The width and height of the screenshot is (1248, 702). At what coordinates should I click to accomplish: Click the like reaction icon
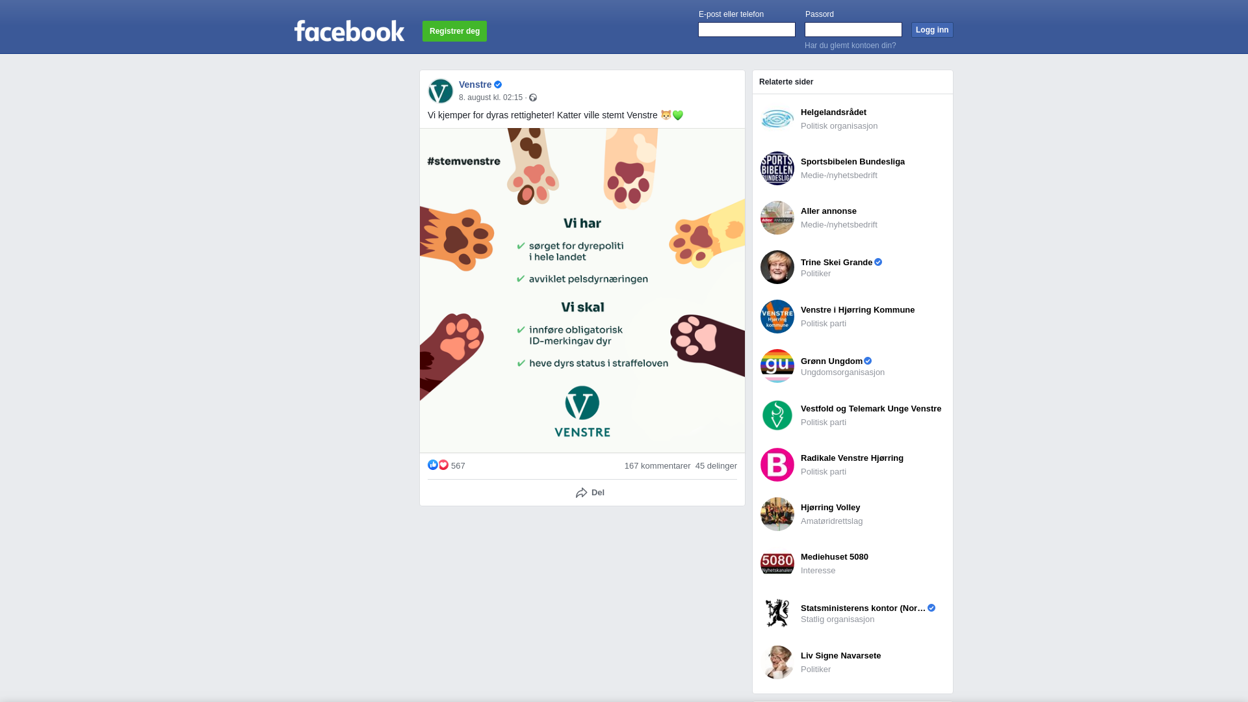click(433, 465)
